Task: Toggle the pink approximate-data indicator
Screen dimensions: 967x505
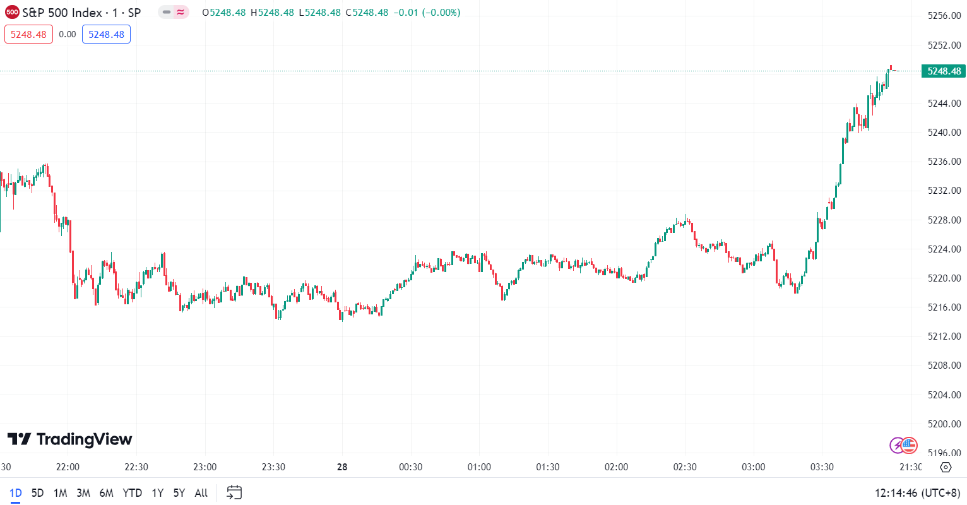Action: point(181,12)
